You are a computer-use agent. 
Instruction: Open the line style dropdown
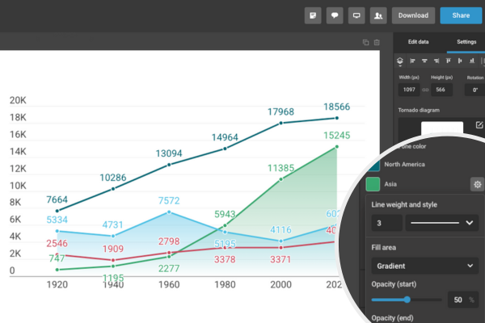coord(442,223)
